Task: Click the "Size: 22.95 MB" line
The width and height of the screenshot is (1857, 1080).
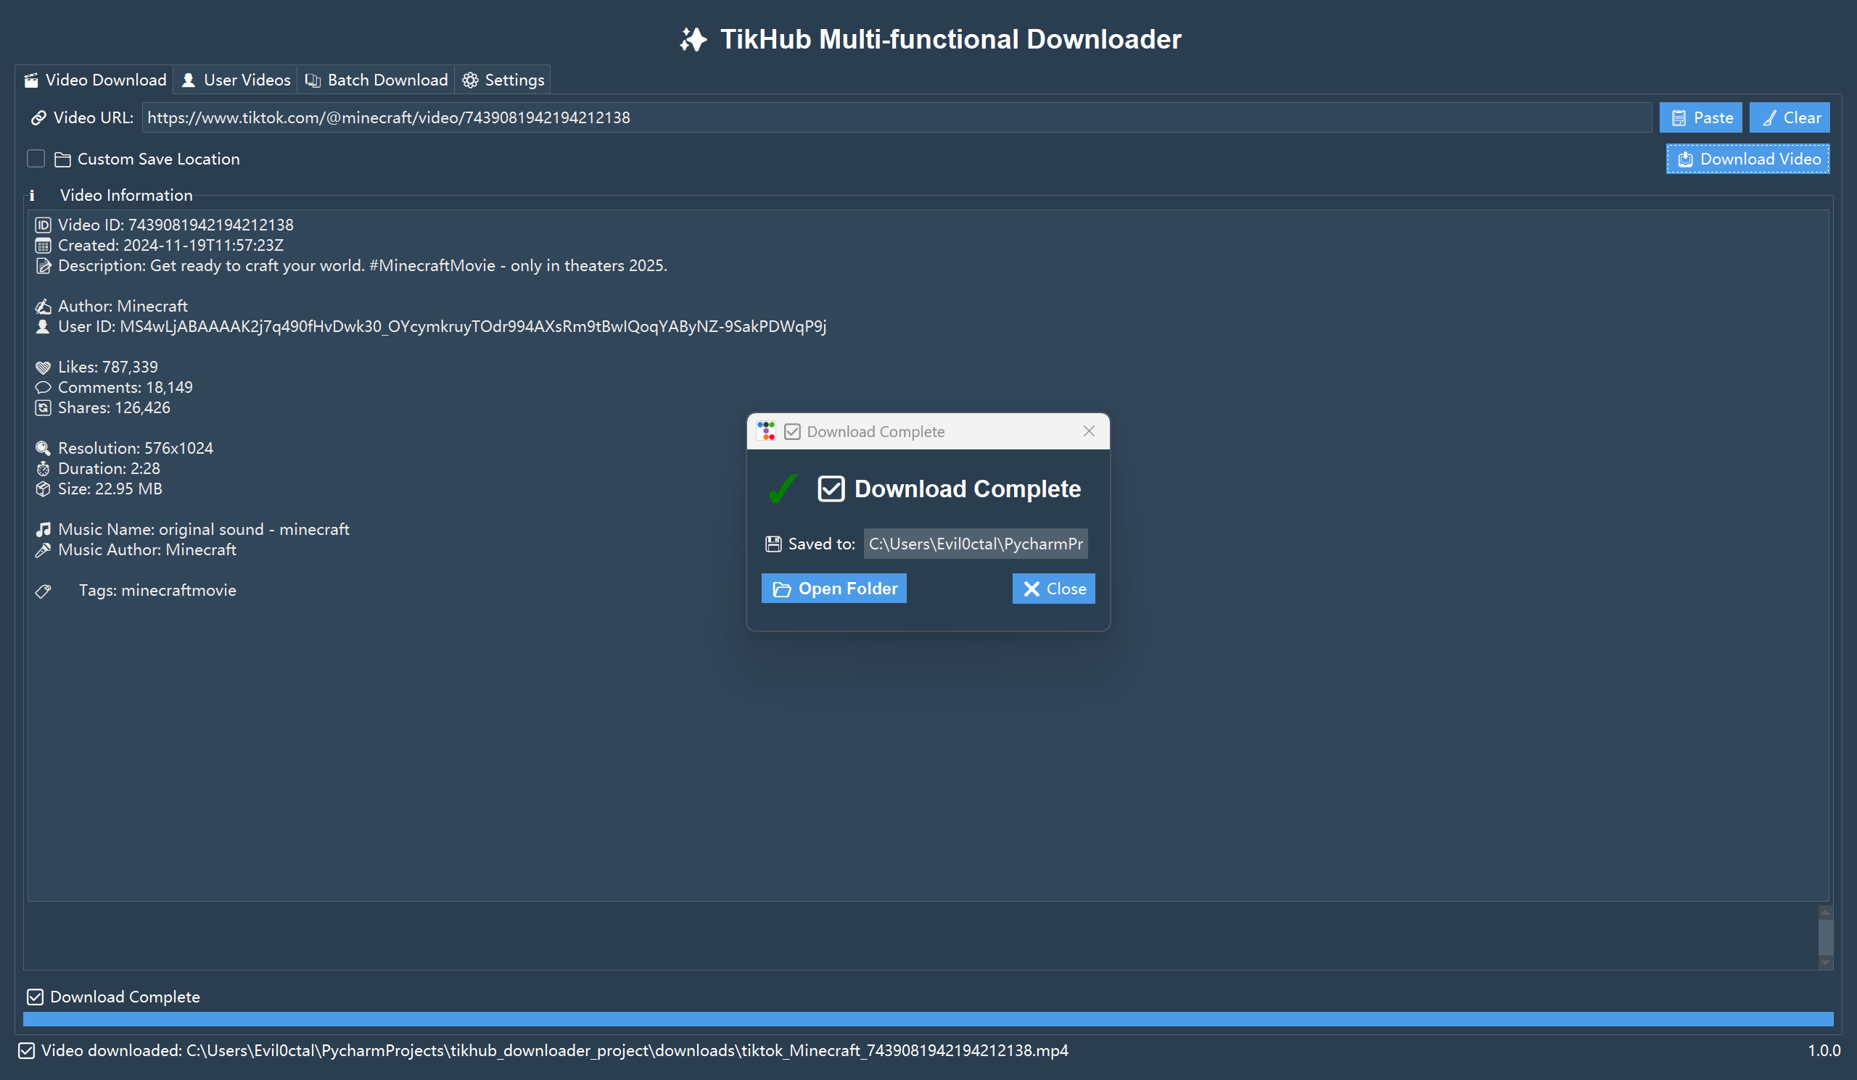Action: [110, 489]
